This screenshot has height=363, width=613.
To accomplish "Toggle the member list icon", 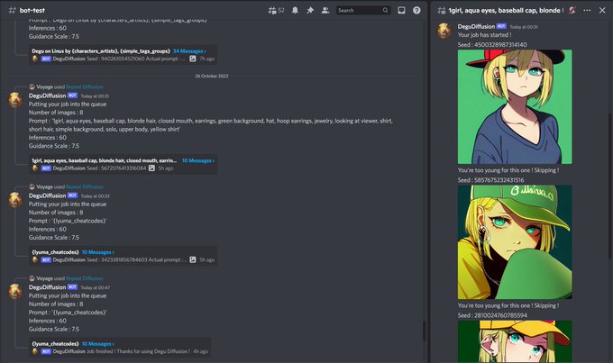I will pos(325,11).
